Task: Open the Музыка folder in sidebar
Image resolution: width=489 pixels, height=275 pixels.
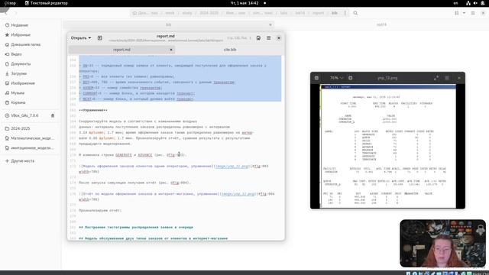Action: pyautogui.click(x=18, y=93)
